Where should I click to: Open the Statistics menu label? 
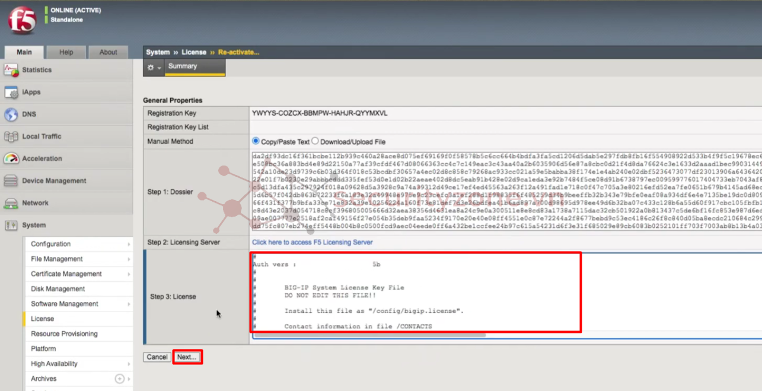pyautogui.click(x=37, y=70)
